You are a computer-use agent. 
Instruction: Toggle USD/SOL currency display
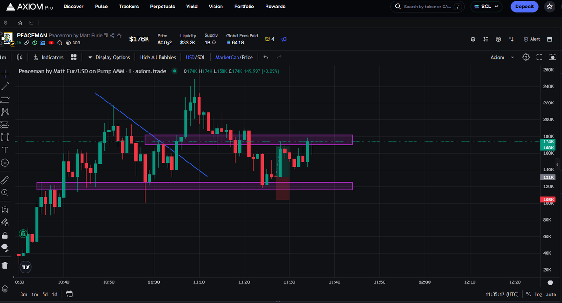pos(196,57)
